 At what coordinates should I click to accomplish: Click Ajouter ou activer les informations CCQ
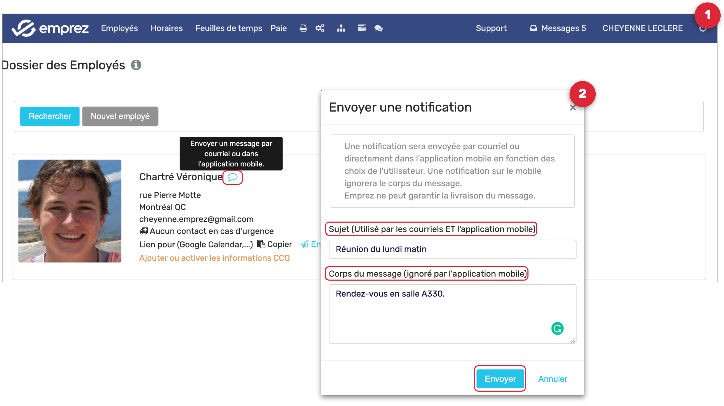click(214, 258)
